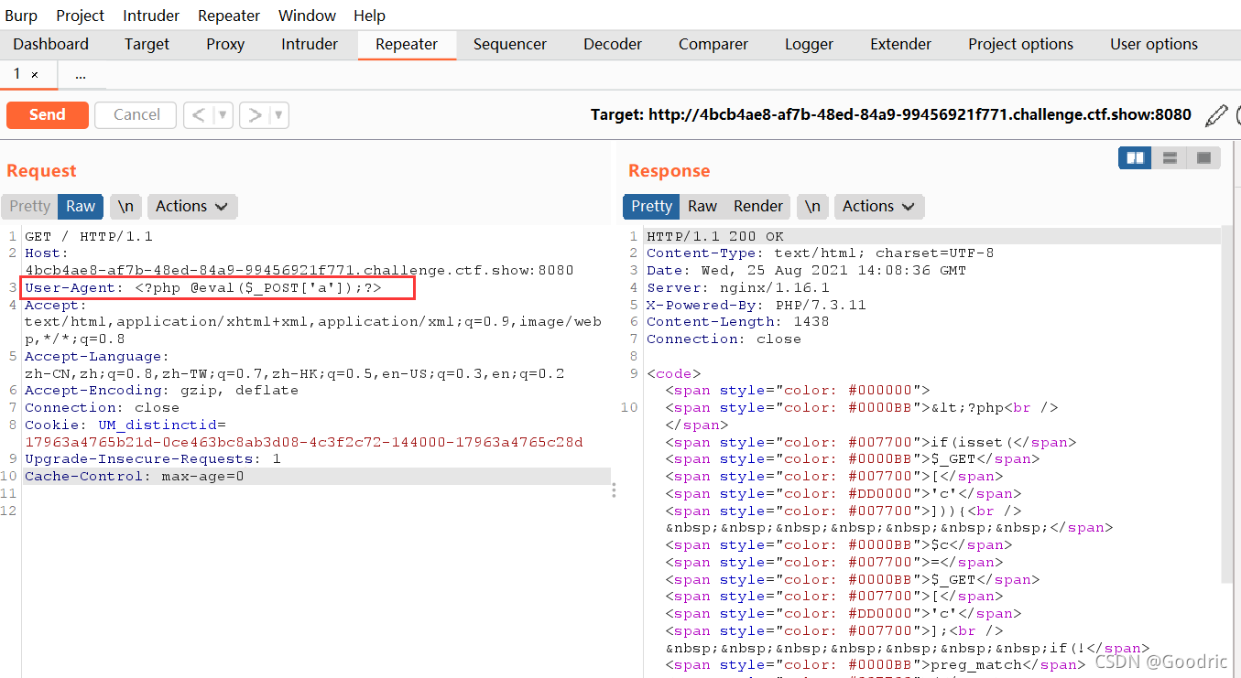Screen dimensions: 1241x678
Task: Click the Cookie header line in request
Action: (303, 434)
